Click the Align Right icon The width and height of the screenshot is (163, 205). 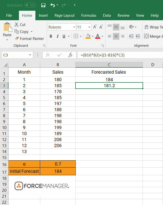123,36
